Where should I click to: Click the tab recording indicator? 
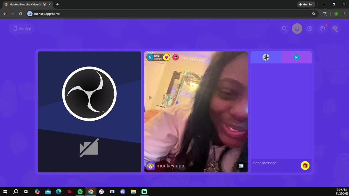pyautogui.click(x=44, y=4)
